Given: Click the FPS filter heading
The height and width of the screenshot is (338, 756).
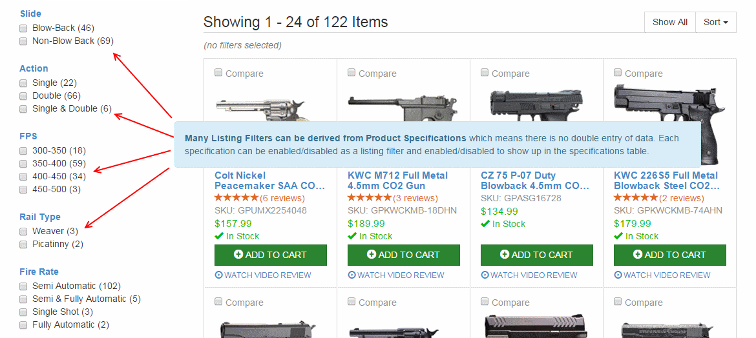Looking at the screenshot, I should (28, 136).
